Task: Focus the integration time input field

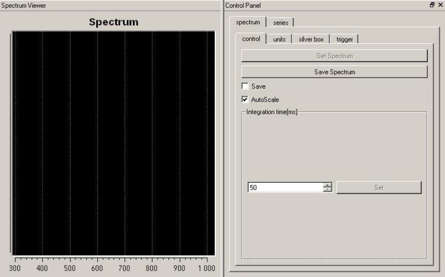Action: (285, 187)
